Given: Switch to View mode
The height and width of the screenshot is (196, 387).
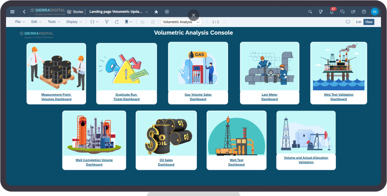Looking at the screenshot, I should 369,22.
